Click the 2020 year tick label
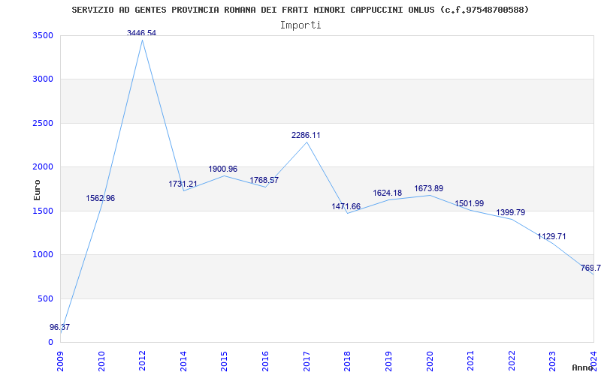Screen dimensions: 601x375 point(429,361)
